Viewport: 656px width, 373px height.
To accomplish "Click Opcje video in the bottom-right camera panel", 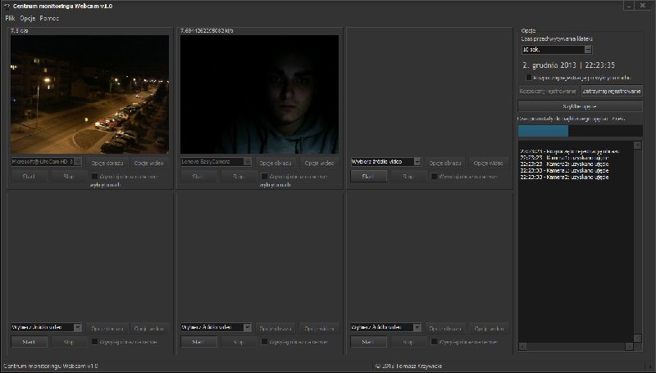I will click(488, 329).
